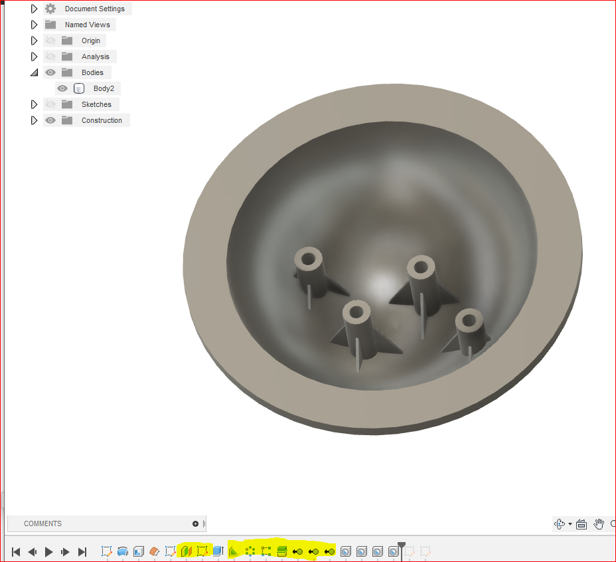Select the circular pattern feature in the timeline

[x=250, y=551]
